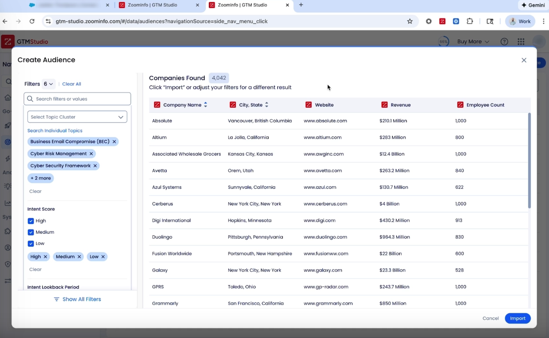Open the apps grid icon
549x338 pixels.
tap(521, 41)
